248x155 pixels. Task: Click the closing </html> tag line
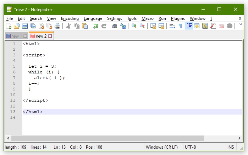coord(33,112)
